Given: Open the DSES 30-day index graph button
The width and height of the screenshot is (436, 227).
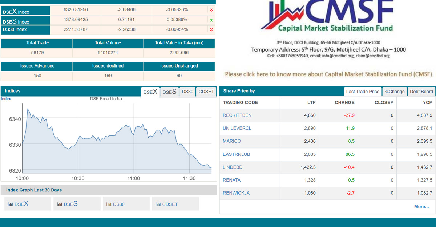Looking at the screenshot, I should pyautogui.click(x=77, y=204).
